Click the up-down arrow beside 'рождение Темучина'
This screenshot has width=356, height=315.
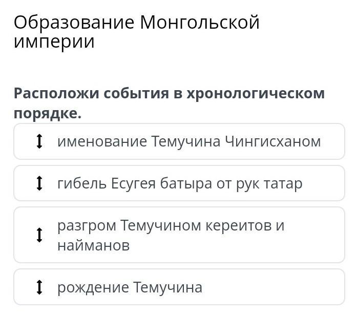[39, 287]
